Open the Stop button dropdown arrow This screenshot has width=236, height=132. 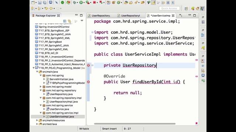pyautogui.click(x=97, y=3)
